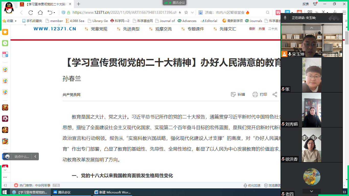This screenshot has height=196, width=349.
Task: Select the 党章党规 site menu item
Action: 99,29
